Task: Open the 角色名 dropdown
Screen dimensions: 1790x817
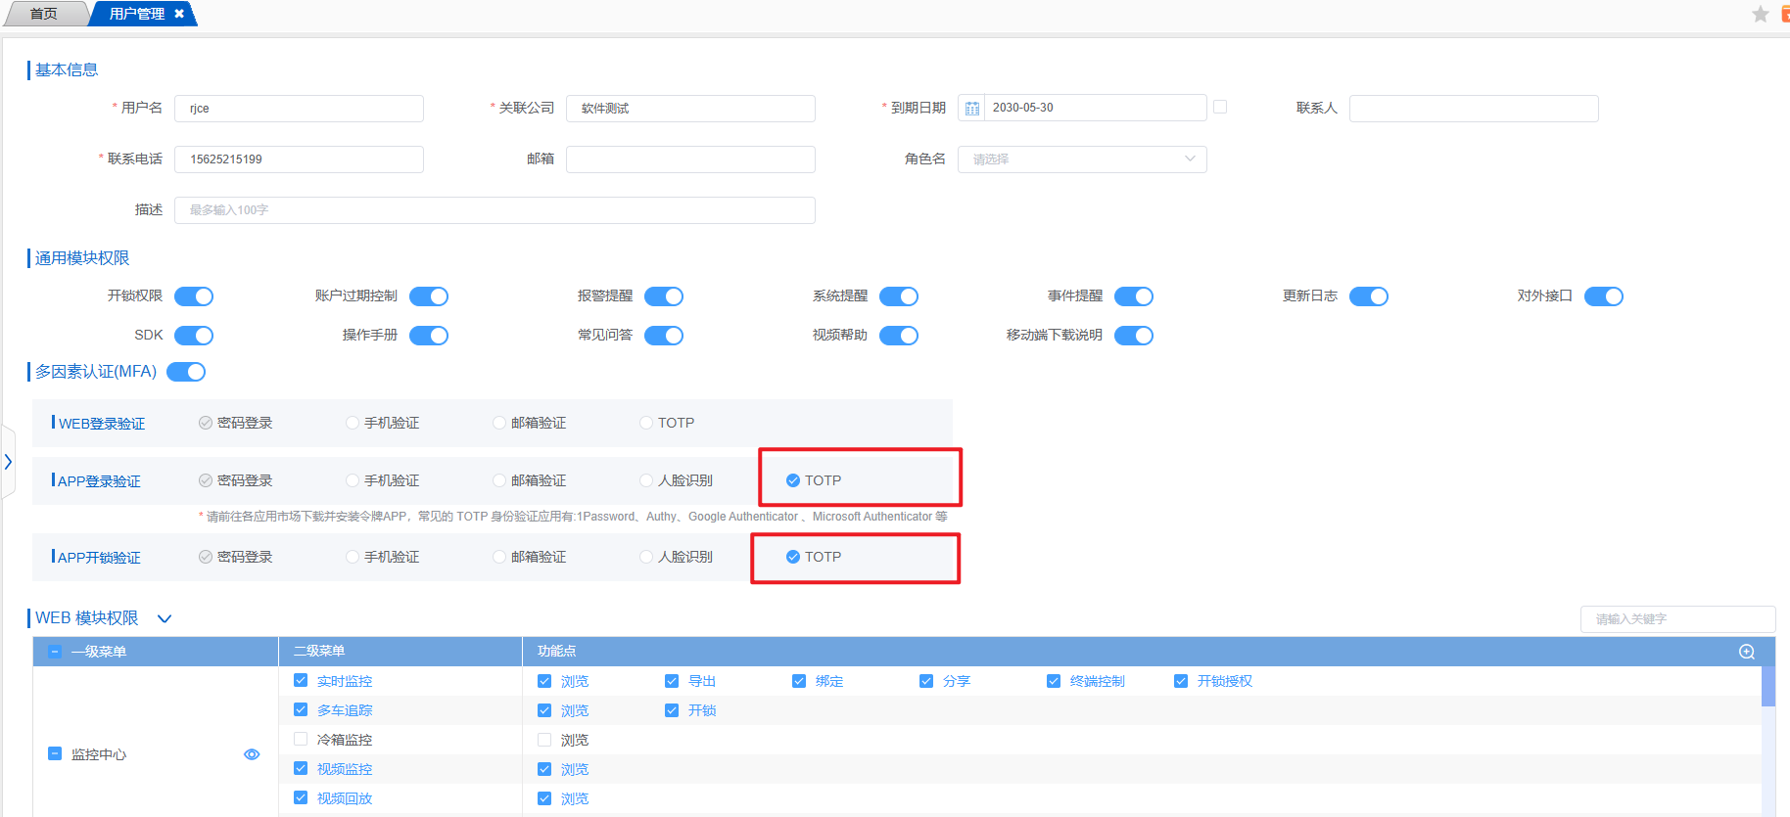Action: point(1081,159)
